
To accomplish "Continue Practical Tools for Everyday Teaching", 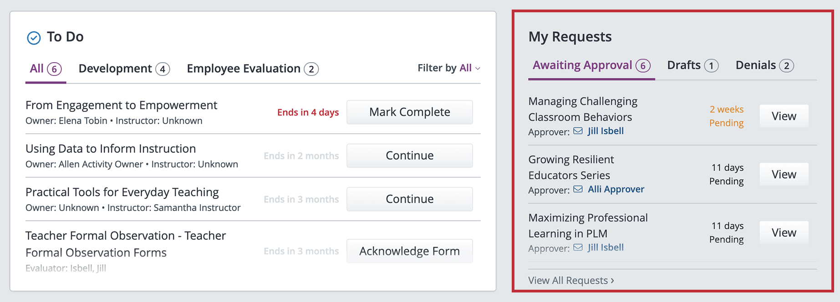I will tap(409, 199).
